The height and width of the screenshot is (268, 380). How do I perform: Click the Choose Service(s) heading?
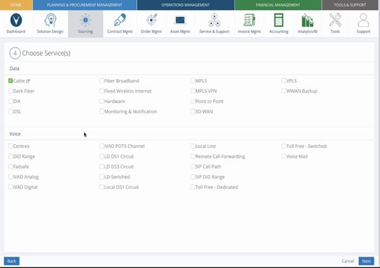point(46,53)
